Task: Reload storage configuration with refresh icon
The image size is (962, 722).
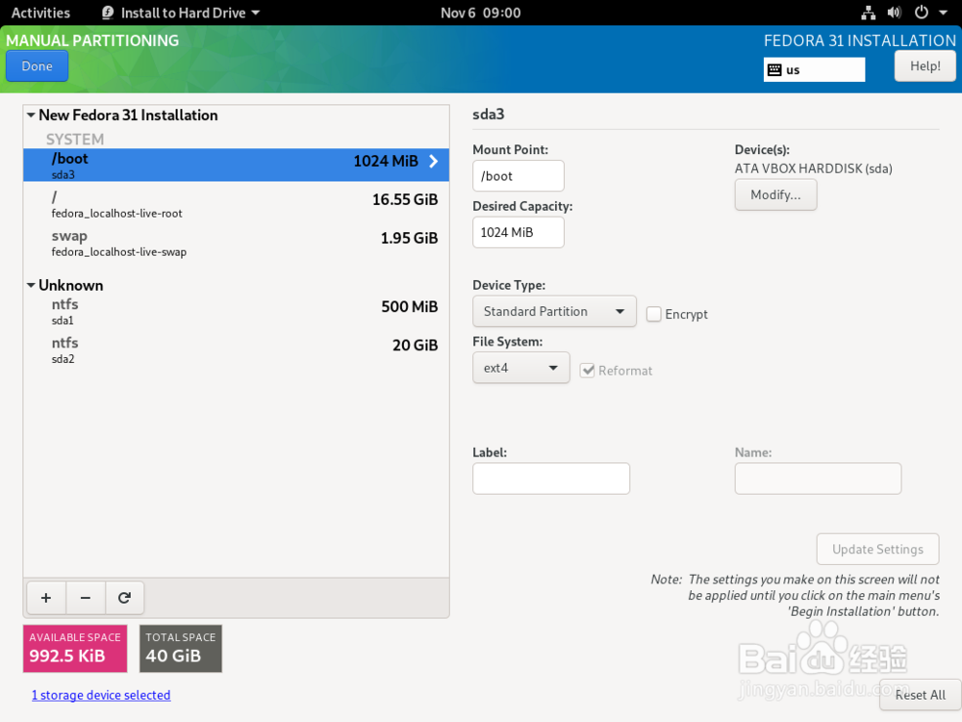Action: coord(124,598)
